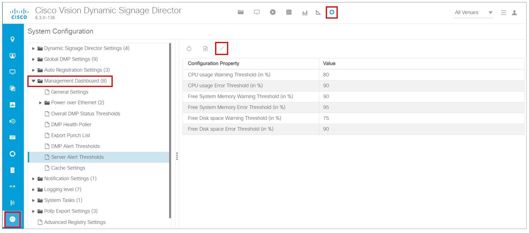Expand the Power over Ethernet folder
The width and height of the screenshot is (529, 233).
point(40,103)
